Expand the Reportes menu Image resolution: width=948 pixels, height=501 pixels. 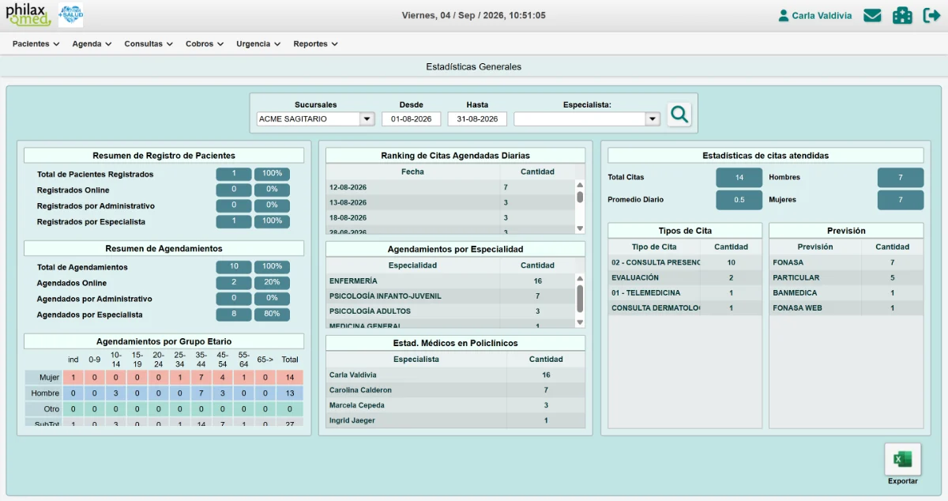coord(315,44)
